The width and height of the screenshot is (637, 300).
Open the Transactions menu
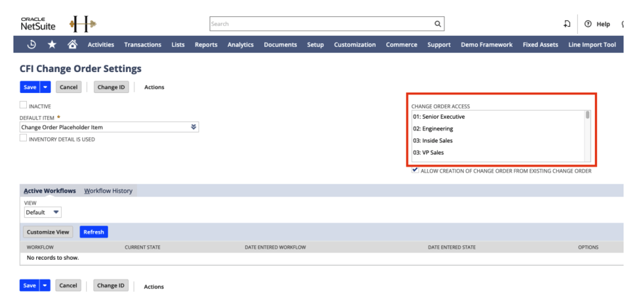pyautogui.click(x=143, y=45)
